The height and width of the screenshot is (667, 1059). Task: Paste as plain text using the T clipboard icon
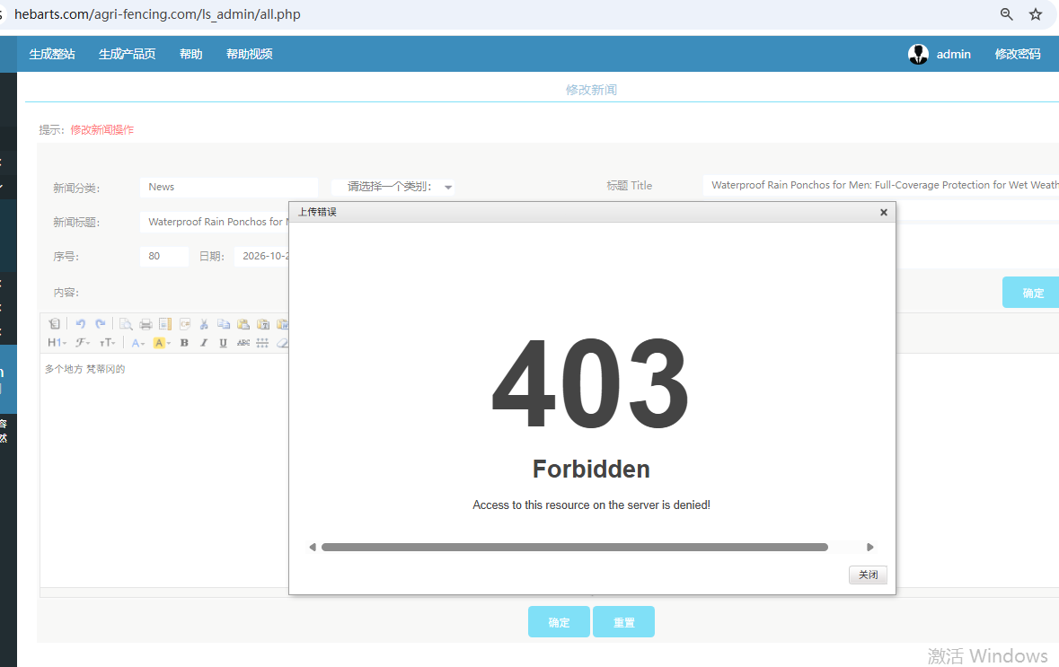pos(262,324)
